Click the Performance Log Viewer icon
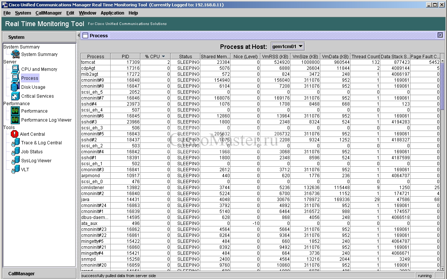 coord(15,120)
